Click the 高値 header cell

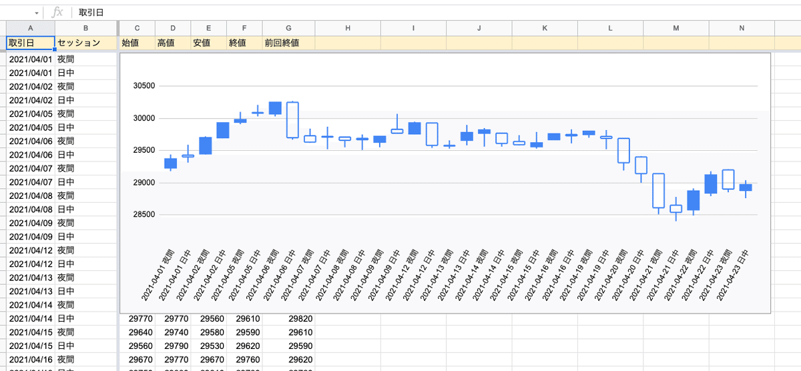pyautogui.click(x=173, y=43)
